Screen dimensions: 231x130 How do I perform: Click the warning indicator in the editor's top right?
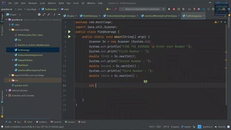[217, 22]
